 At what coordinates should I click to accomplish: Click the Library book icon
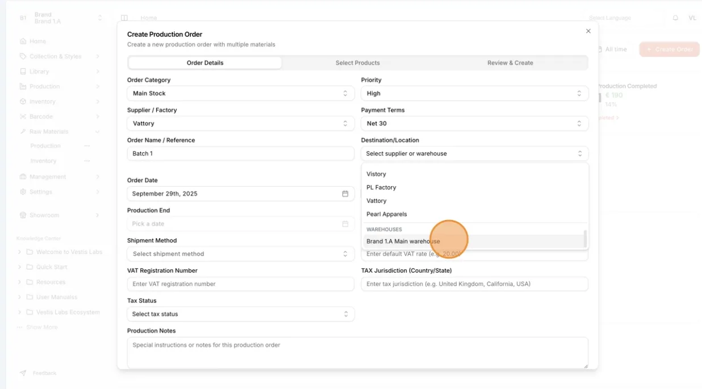[23, 71]
